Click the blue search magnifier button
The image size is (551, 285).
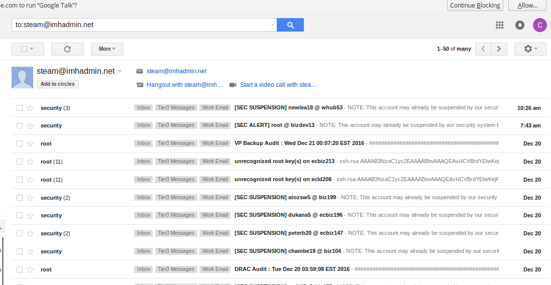pyautogui.click(x=290, y=25)
